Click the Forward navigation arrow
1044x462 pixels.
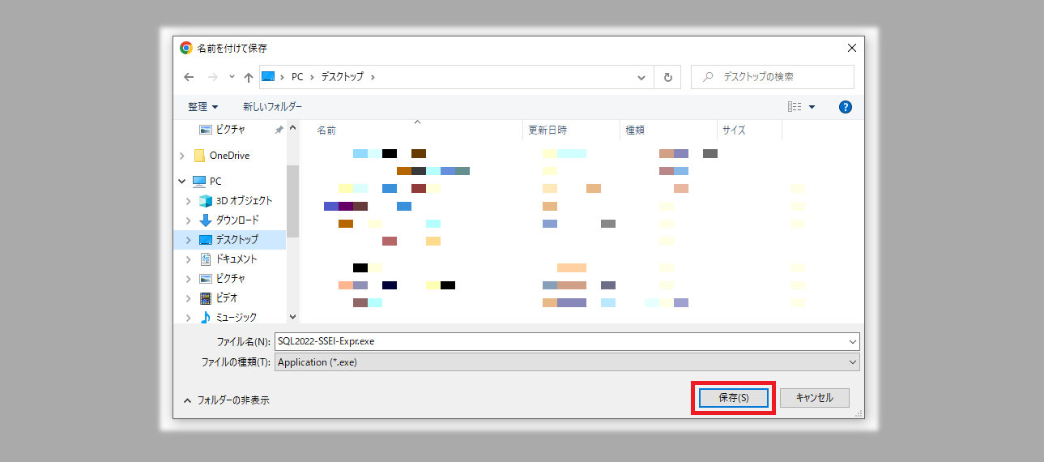point(213,77)
